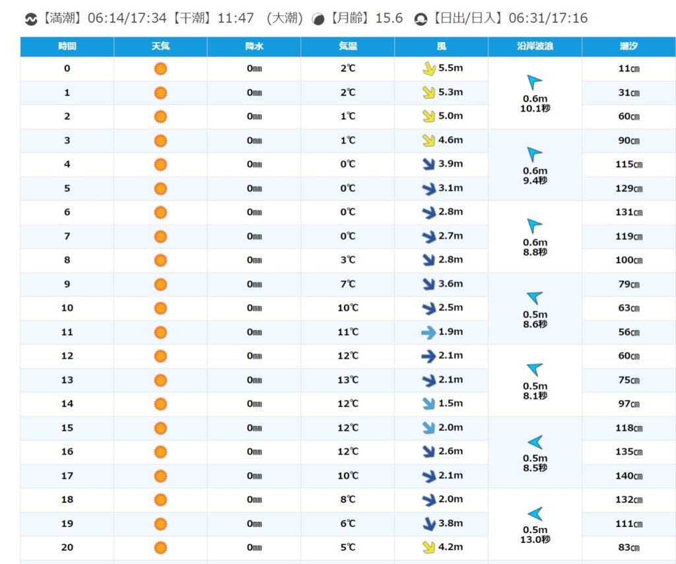Click the 沿岸波浪 column header

click(x=535, y=47)
